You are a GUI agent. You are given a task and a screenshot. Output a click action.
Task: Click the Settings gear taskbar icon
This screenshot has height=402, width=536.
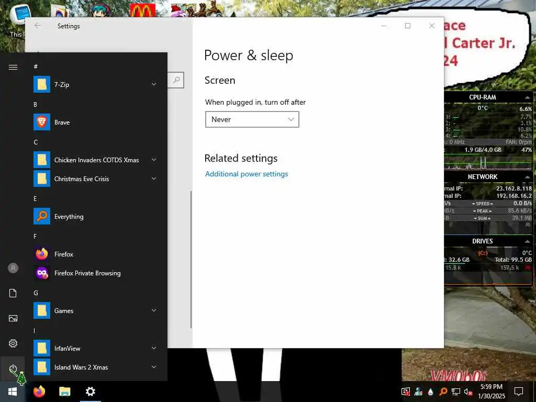point(90,392)
